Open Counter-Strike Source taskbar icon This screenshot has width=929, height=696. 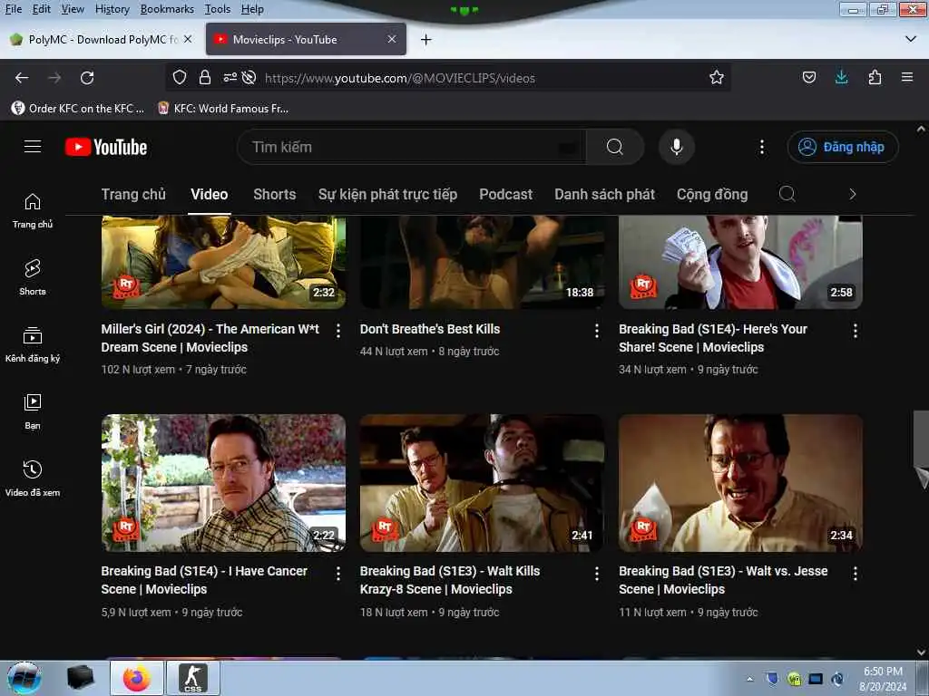[x=193, y=678]
